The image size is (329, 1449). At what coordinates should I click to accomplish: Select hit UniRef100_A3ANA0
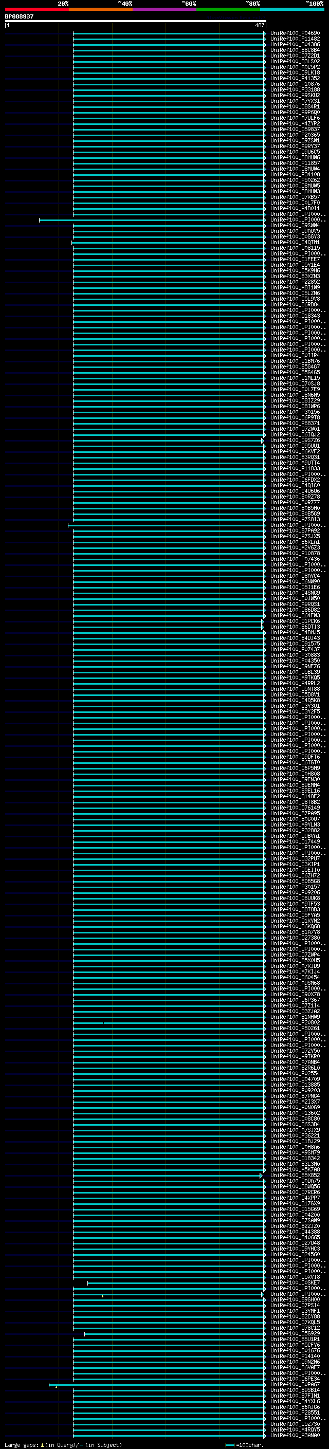(295, 1435)
